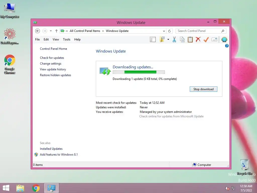Open the File menu
This screenshot has width=257, height=193.
coord(37,39)
